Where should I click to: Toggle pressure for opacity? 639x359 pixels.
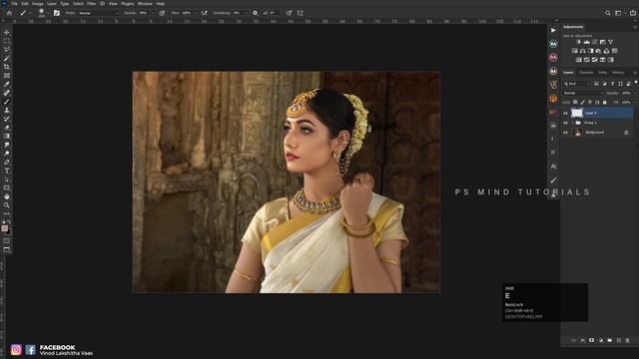click(x=162, y=13)
